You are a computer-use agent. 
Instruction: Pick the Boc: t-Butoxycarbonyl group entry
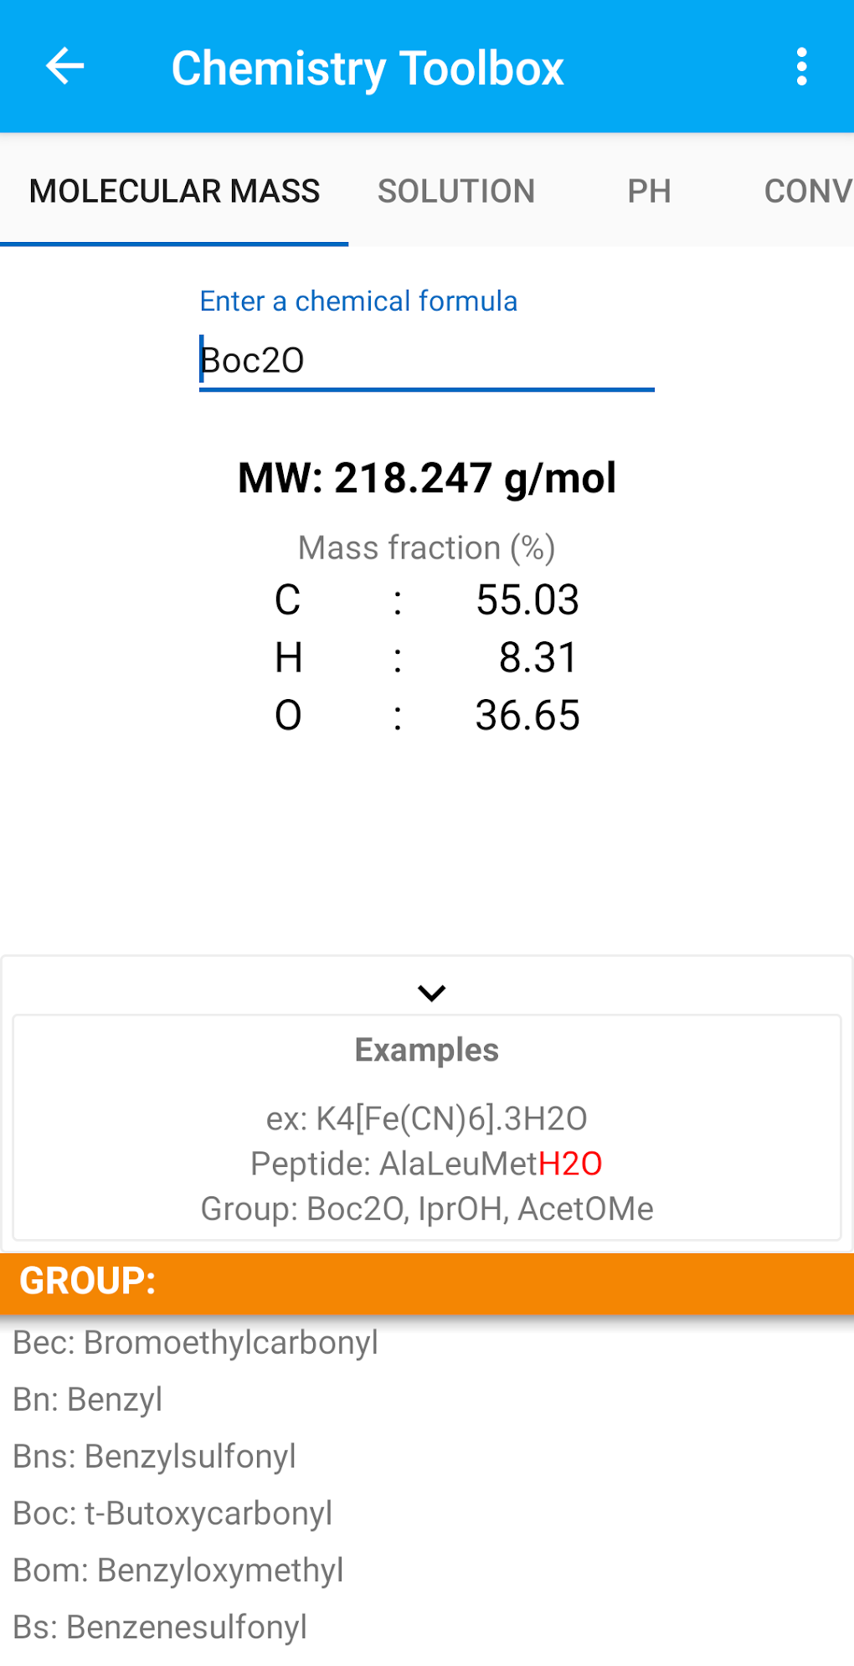[x=173, y=1513]
